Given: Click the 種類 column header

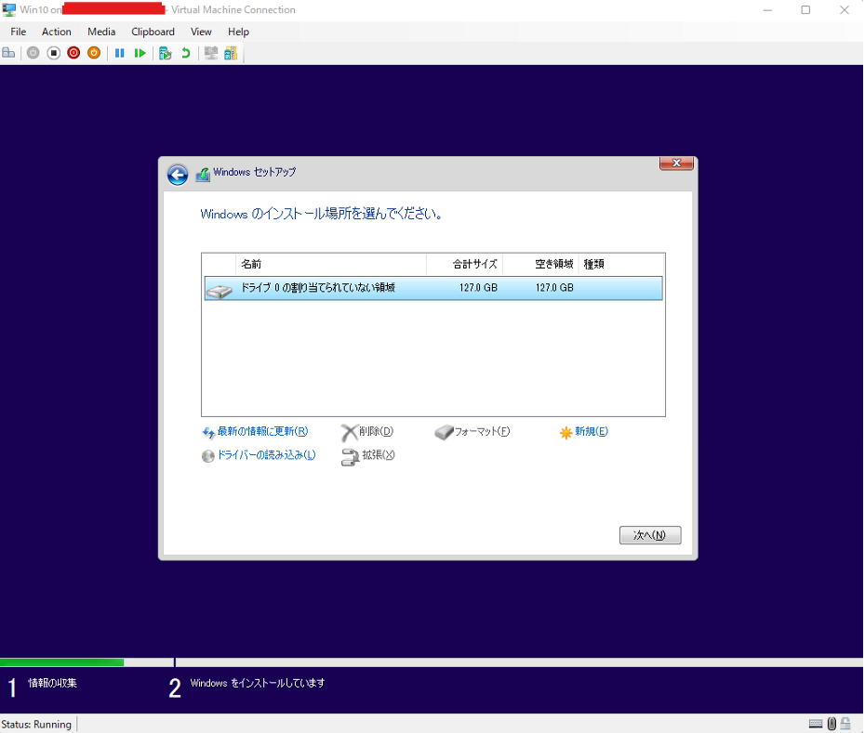Looking at the screenshot, I should coord(620,264).
